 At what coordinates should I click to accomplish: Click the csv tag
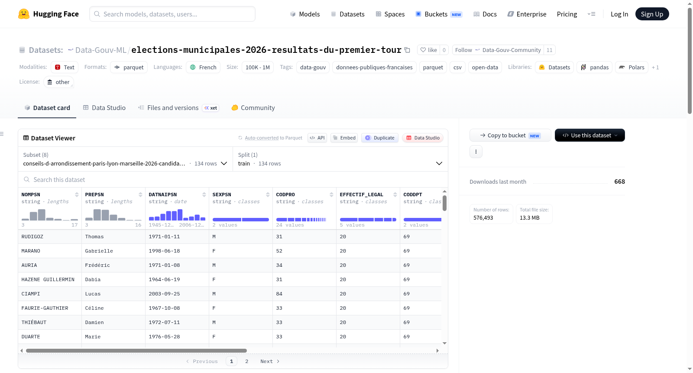click(x=457, y=67)
